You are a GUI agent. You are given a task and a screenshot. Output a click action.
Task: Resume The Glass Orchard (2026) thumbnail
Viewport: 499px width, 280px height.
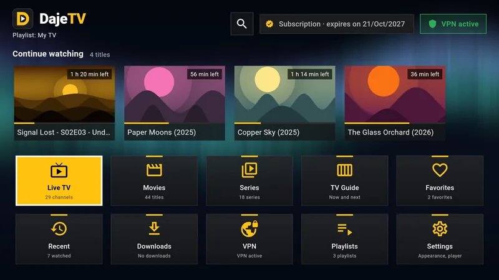(395, 94)
